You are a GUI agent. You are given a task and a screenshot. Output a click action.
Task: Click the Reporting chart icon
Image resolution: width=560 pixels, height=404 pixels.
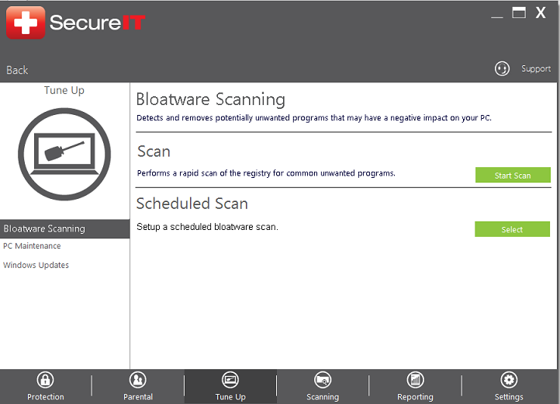click(416, 380)
